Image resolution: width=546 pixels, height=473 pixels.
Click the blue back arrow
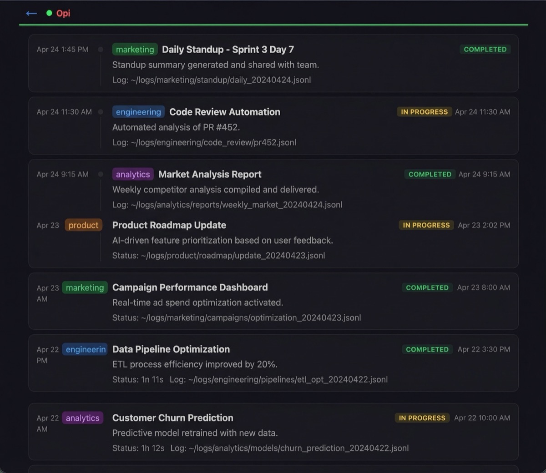pos(31,13)
